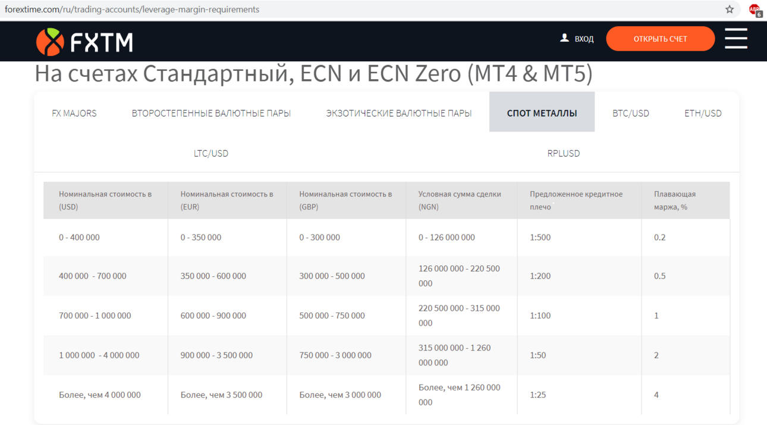Click the user login icon
767x425 pixels.
click(564, 38)
